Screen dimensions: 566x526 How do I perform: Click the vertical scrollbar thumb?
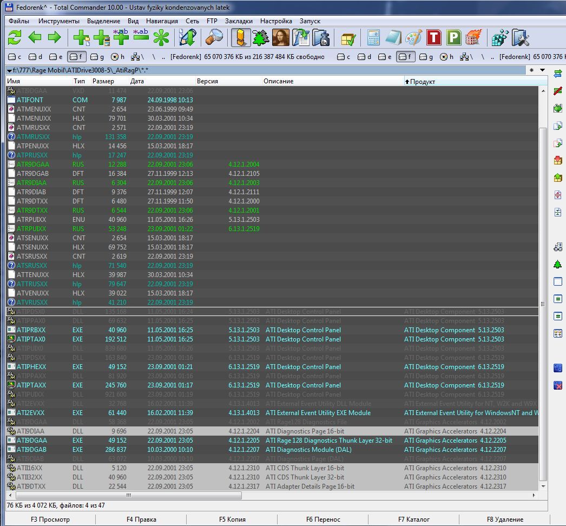click(x=543, y=304)
